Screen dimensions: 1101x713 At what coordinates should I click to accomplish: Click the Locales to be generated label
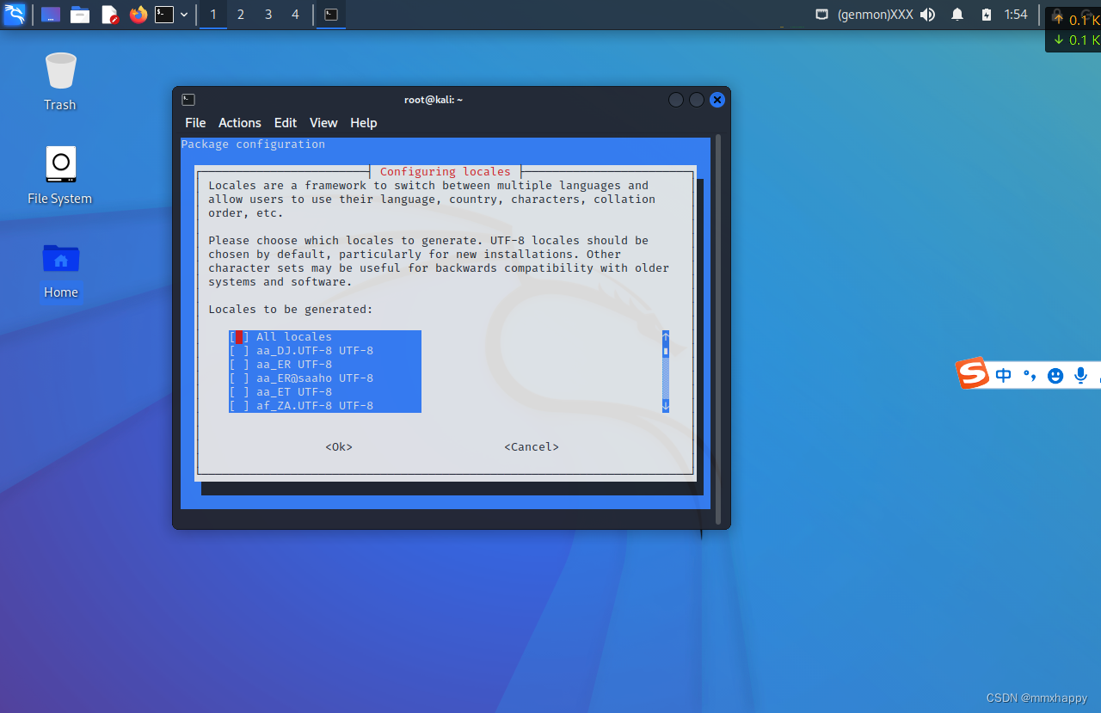click(291, 310)
